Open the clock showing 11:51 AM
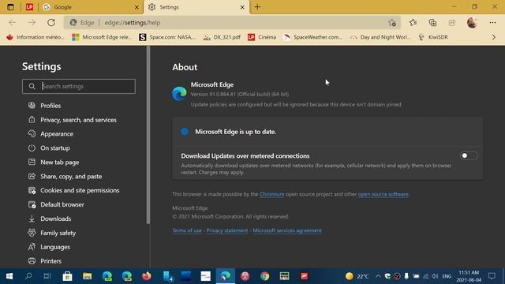The image size is (505, 284). tap(469, 276)
